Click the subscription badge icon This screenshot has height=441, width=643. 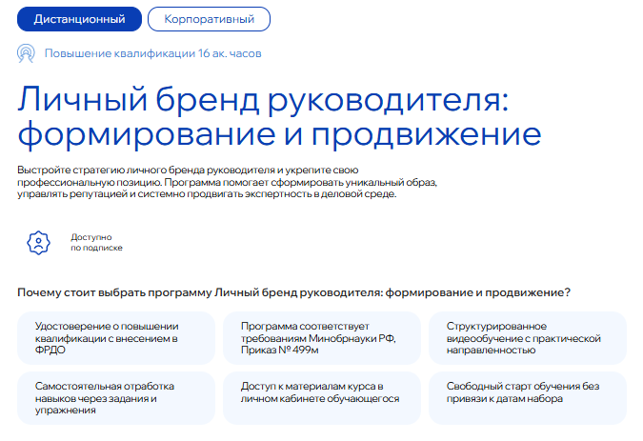tap(37, 242)
